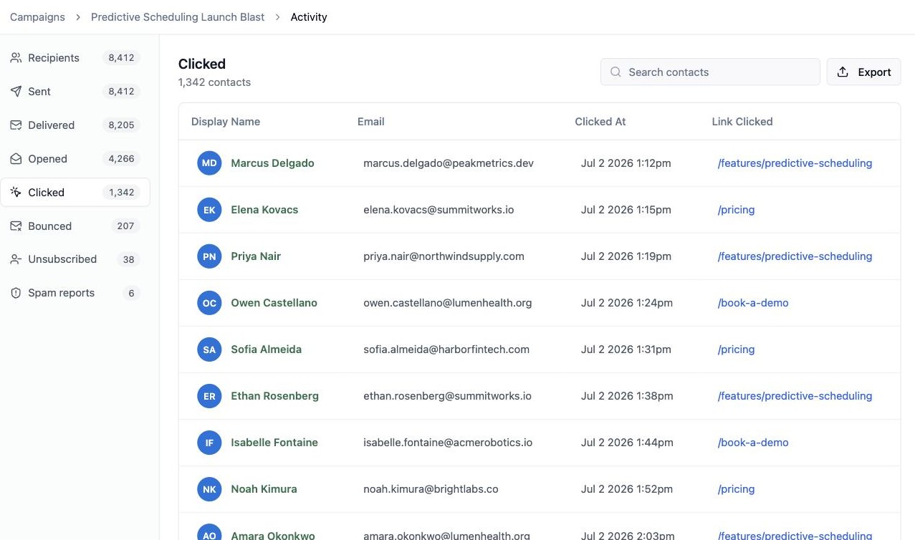The width and height of the screenshot is (915, 540).
Task: Go to Campaigns in the breadcrumb
Action: point(37,17)
